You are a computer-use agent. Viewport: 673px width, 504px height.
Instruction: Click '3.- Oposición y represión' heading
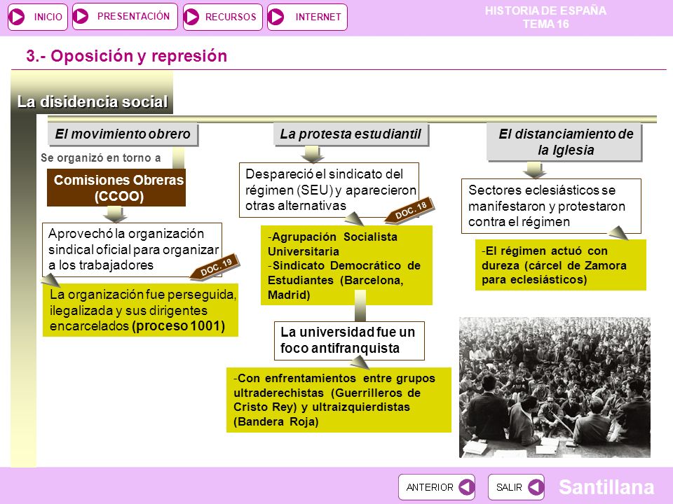[127, 56]
